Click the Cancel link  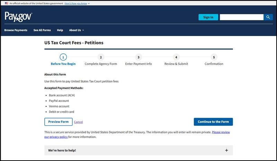pos(79,122)
